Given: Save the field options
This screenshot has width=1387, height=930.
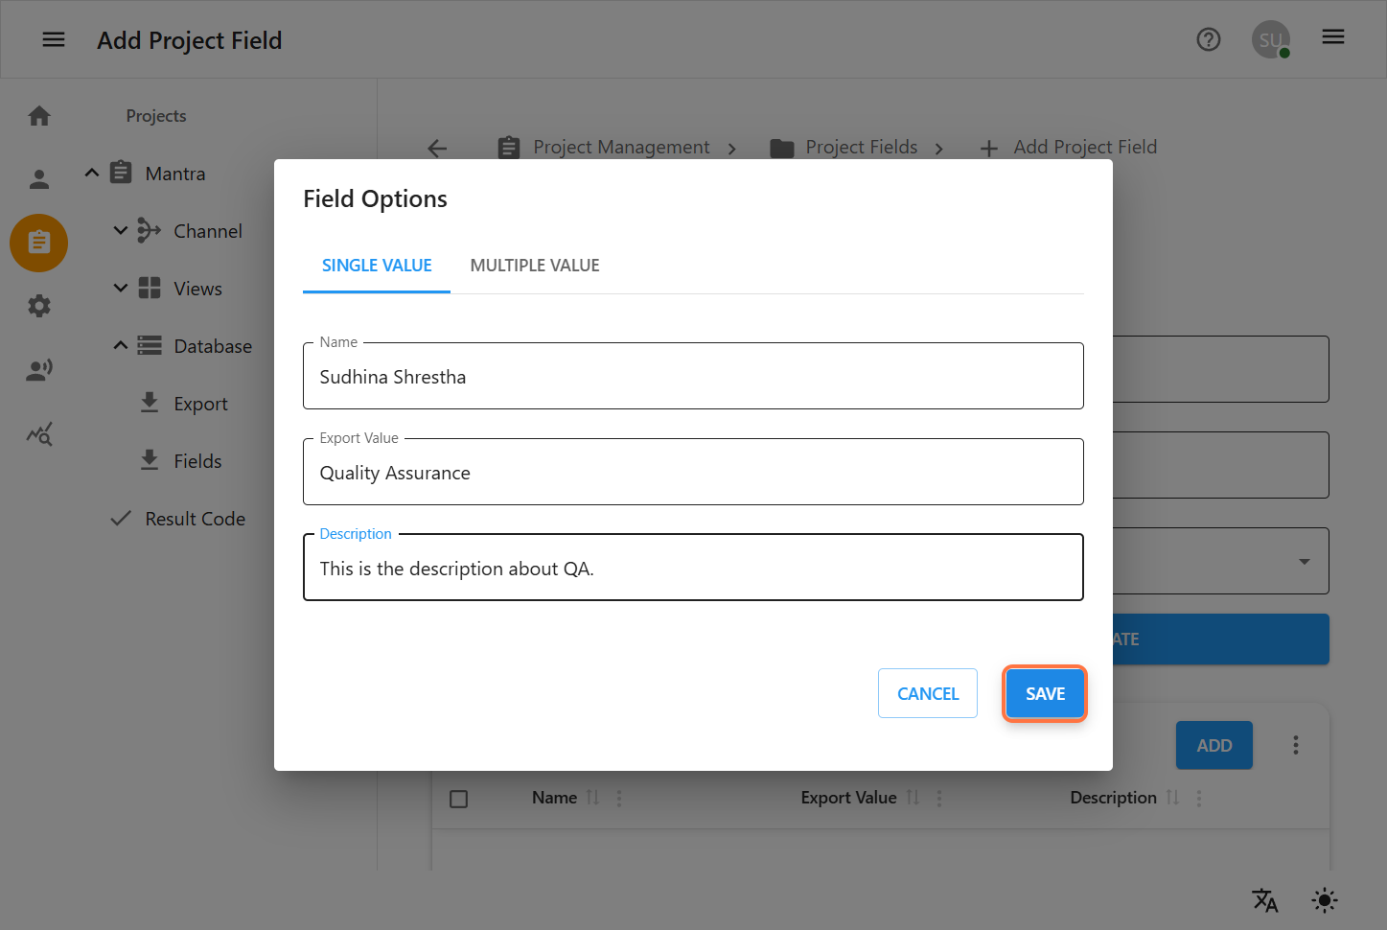Looking at the screenshot, I should 1044,693.
